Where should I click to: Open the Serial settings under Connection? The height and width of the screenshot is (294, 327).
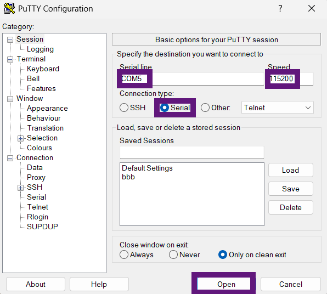[37, 197]
